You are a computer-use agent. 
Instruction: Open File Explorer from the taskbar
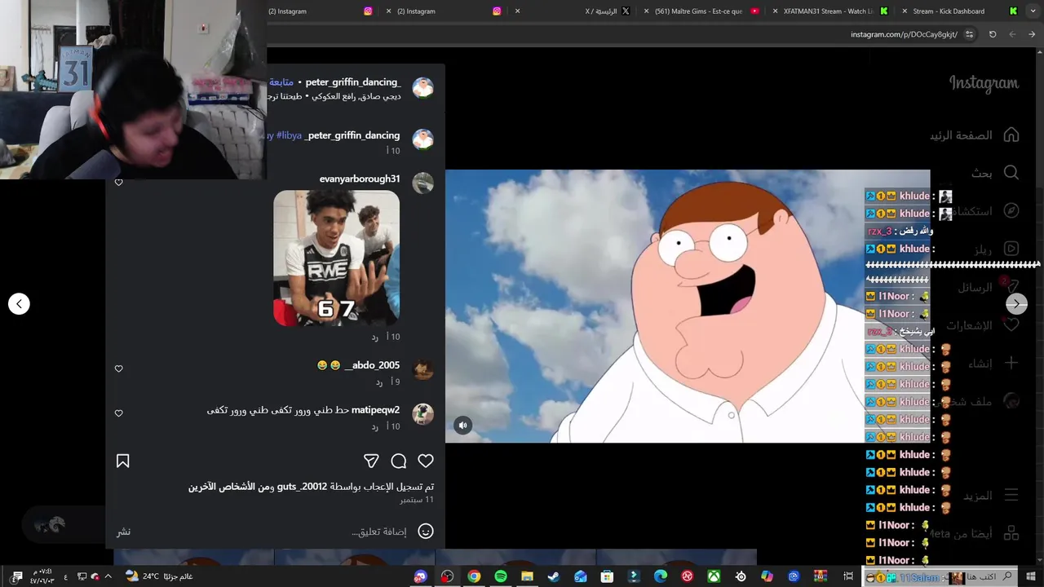click(527, 576)
